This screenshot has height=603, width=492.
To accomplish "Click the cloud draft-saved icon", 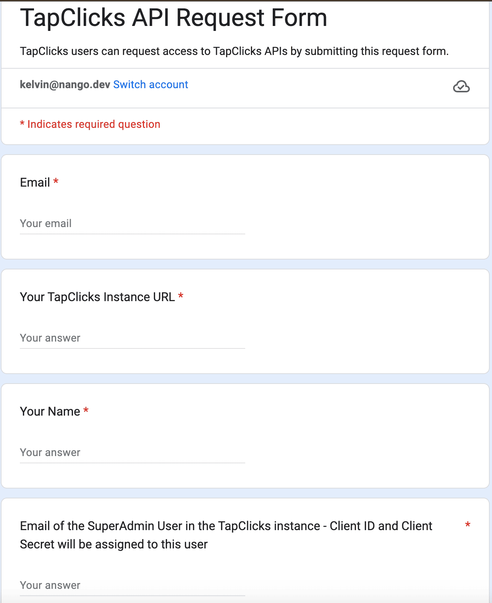I will [x=461, y=87].
